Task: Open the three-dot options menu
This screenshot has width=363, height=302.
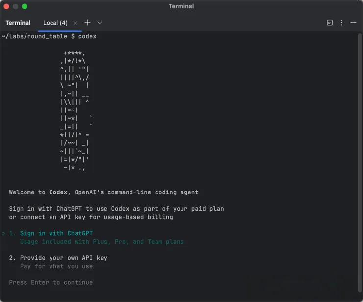Action: (x=341, y=23)
